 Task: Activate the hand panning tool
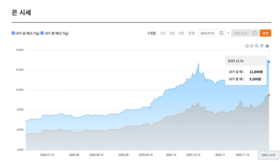pos(262,46)
